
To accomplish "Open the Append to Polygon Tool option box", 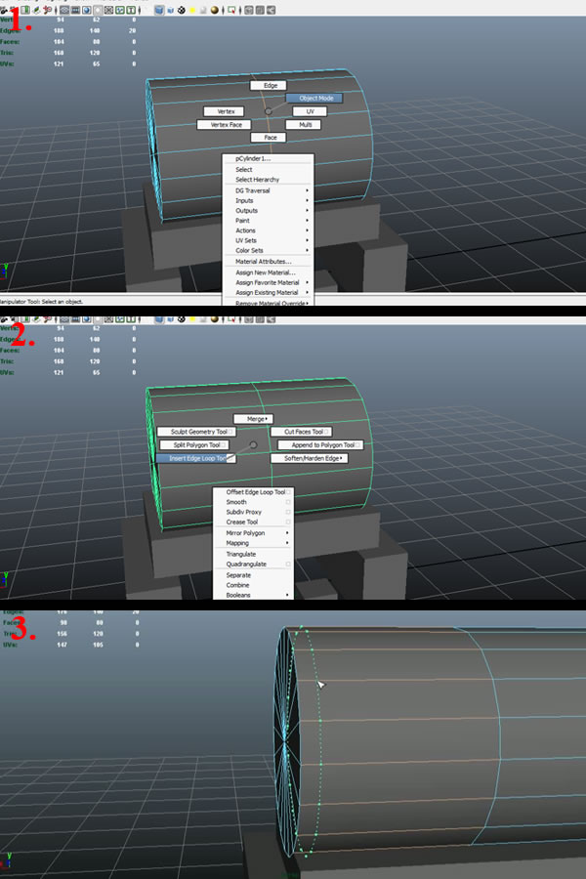I will [358, 445].
